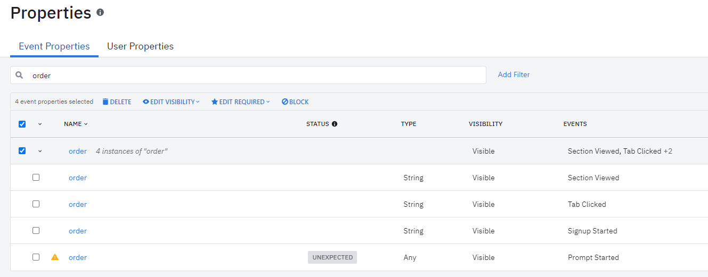The width and height of the screenshot is (708, 277).
Task: Check the Prompt Started order row checkbox
Action: click(36, 257)
